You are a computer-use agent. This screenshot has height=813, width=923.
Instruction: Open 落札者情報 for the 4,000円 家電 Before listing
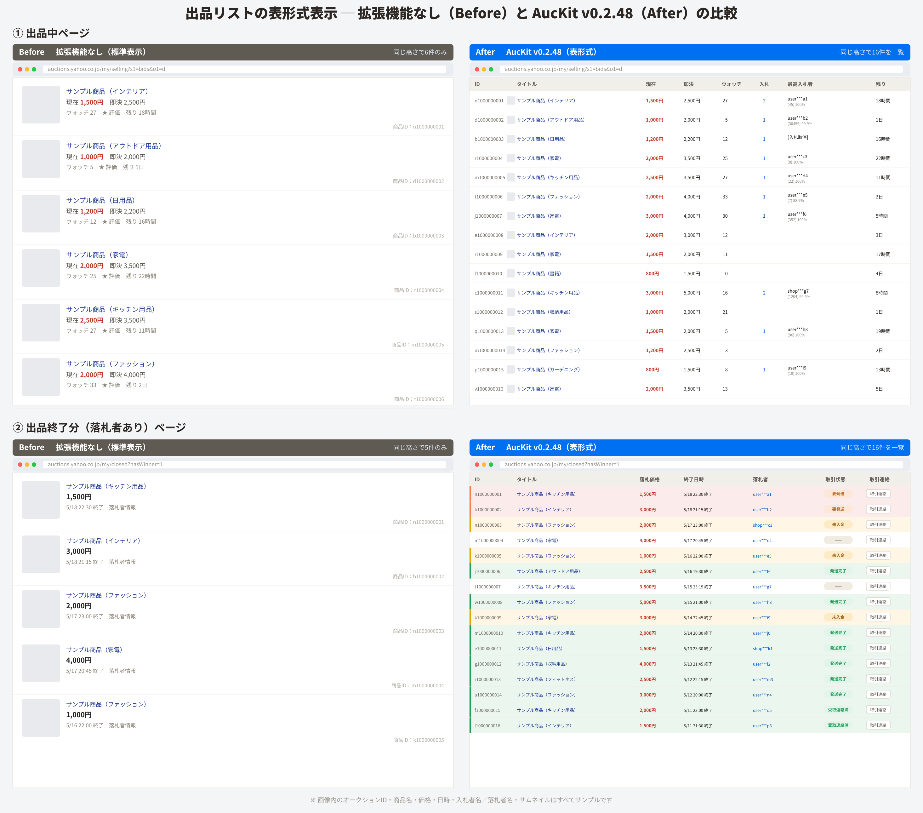[x=122, y=671]
